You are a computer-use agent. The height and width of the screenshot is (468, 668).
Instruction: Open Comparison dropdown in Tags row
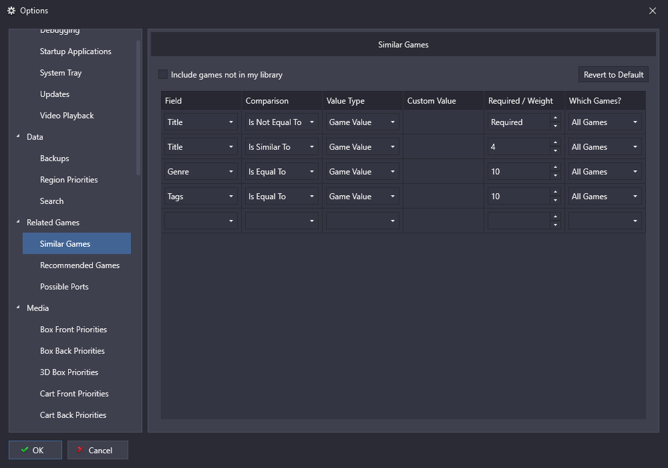pos(282,196)
